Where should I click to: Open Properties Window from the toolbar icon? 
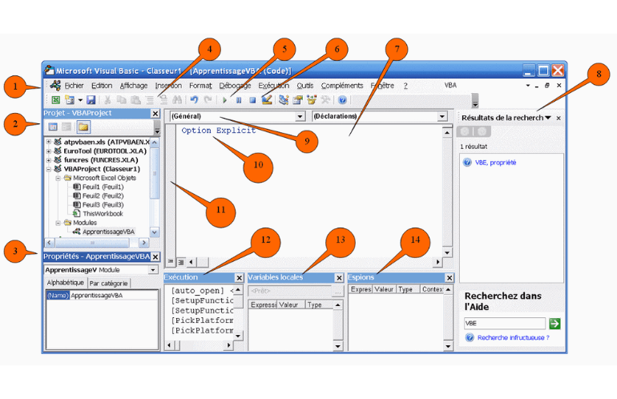[x=297, y=100]
